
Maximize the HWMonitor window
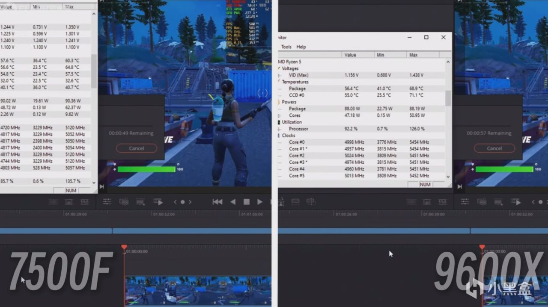click(x=426, y=37)
